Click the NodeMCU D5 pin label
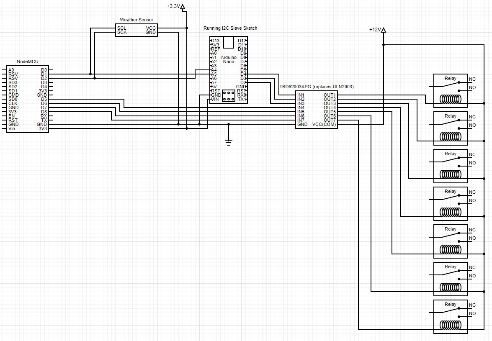This screenshot has height=341, width=492. 44,99
